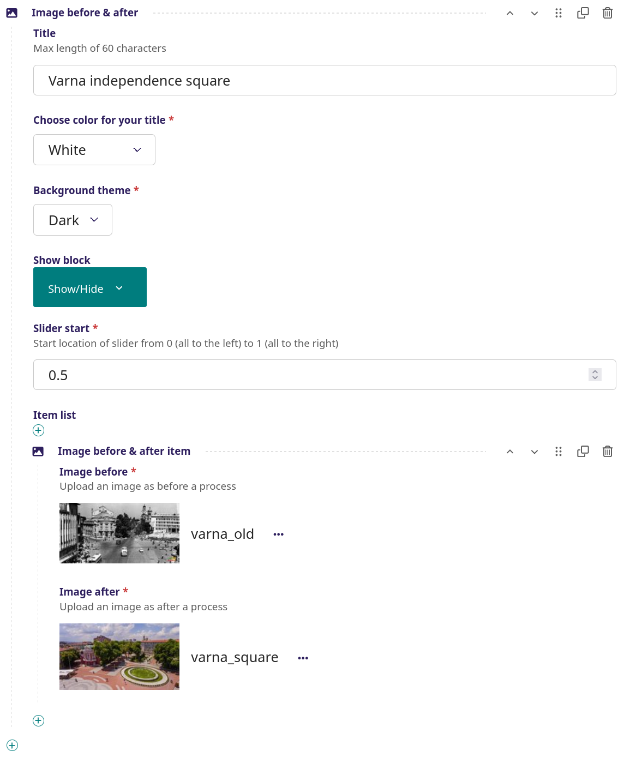Click the Slider start number stepper arrows

coord(595,375)
